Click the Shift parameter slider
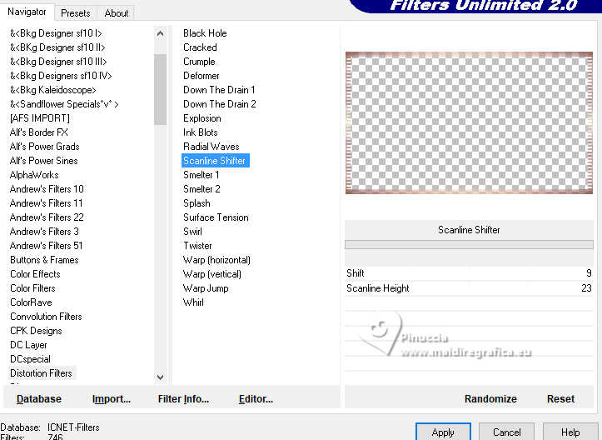The height and width of the screenshot is (440, 602). pos(469,273)
